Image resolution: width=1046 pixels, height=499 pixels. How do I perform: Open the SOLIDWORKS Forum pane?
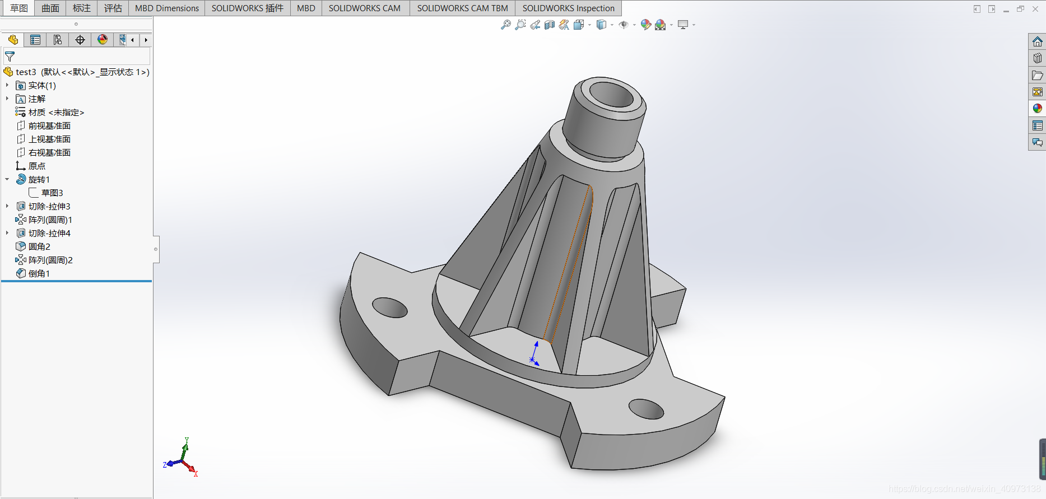(x=1037, y=142)
